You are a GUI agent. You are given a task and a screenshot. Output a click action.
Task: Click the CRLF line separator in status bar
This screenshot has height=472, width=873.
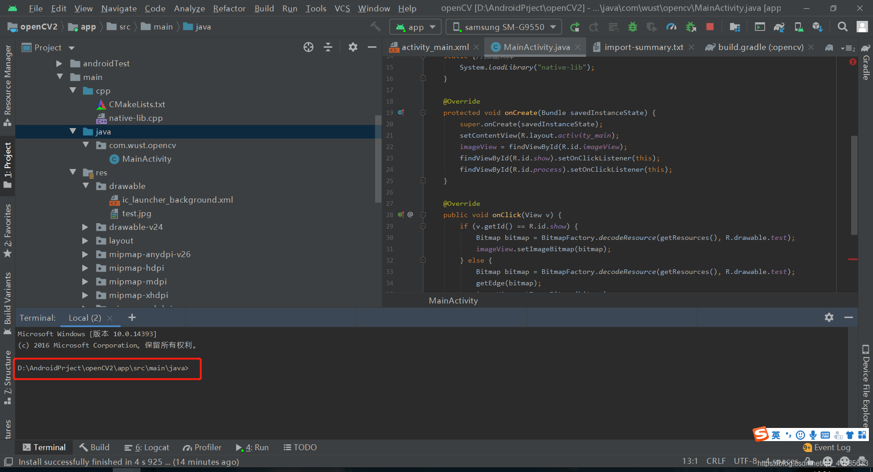716,461
